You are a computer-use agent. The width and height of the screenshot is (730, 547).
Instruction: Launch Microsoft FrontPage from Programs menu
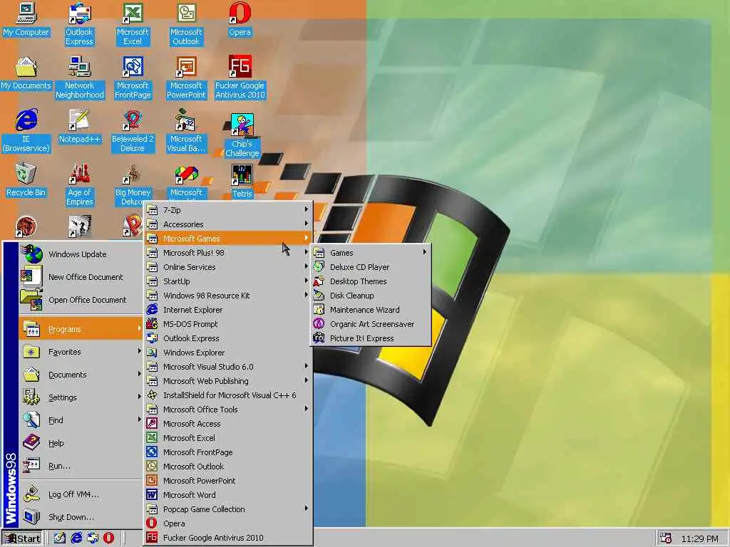tap(227, 452)
